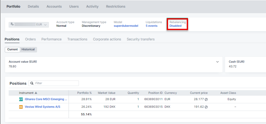Viewport: 266px width, 124px height.
Task: Click the ETF icon beside iShares Core MSCI
Action: pos(21,100)
